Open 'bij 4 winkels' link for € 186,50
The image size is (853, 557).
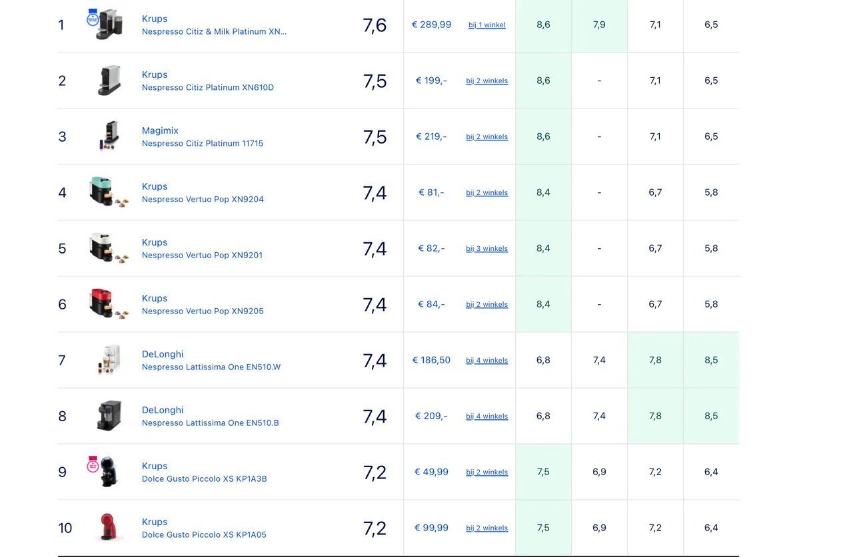click(487, 361)
